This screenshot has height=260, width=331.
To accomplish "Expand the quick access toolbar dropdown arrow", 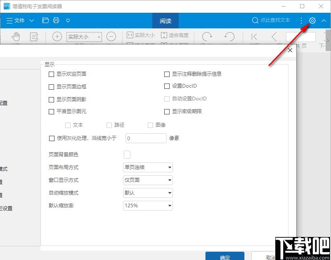I will [x=68, y=21].
